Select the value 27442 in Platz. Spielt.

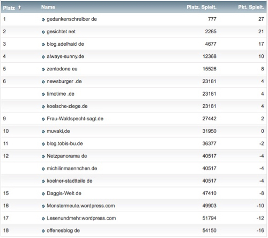point(210,119)
